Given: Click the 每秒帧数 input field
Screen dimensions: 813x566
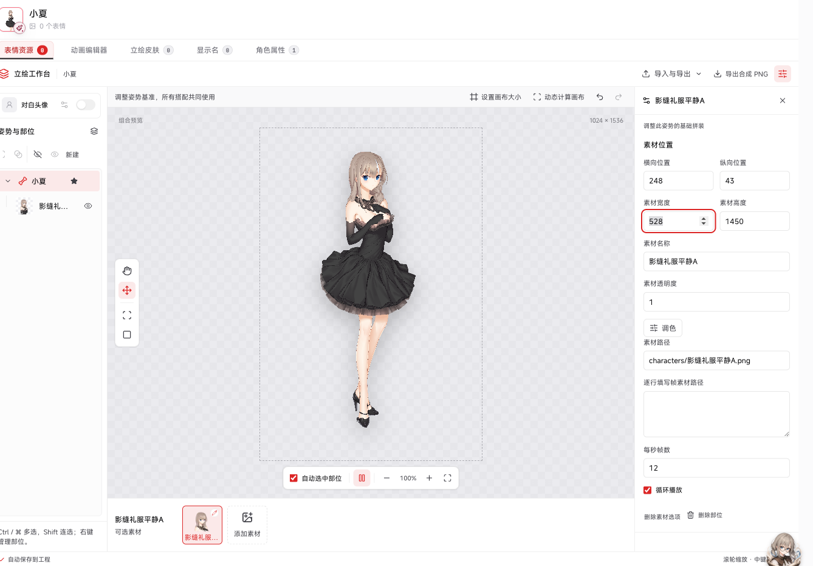Looking at the screenshot, I should point(716,468).
